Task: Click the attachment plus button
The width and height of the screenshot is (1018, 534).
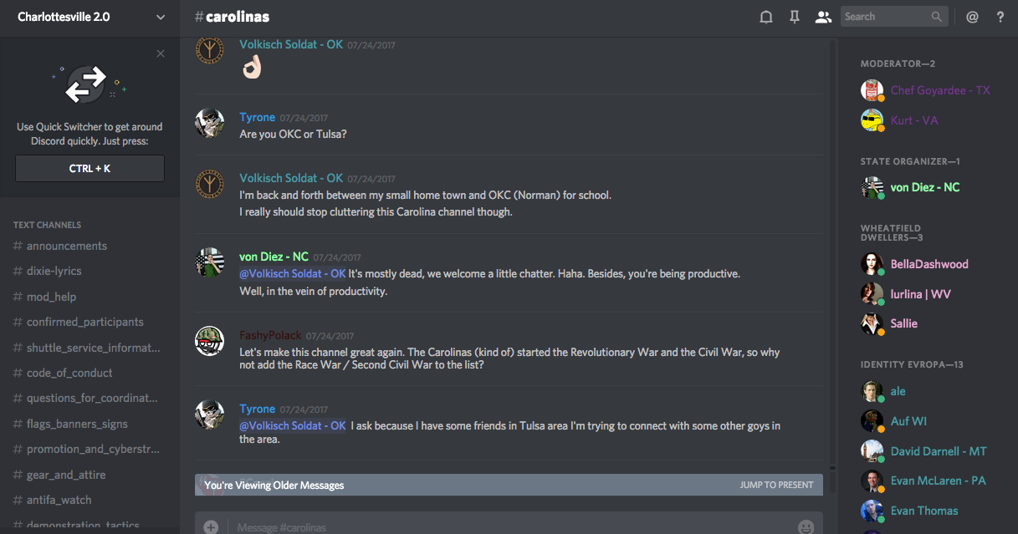Action: coord(211,526)
